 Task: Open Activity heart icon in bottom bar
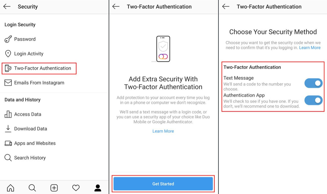[x=76, y=188]
